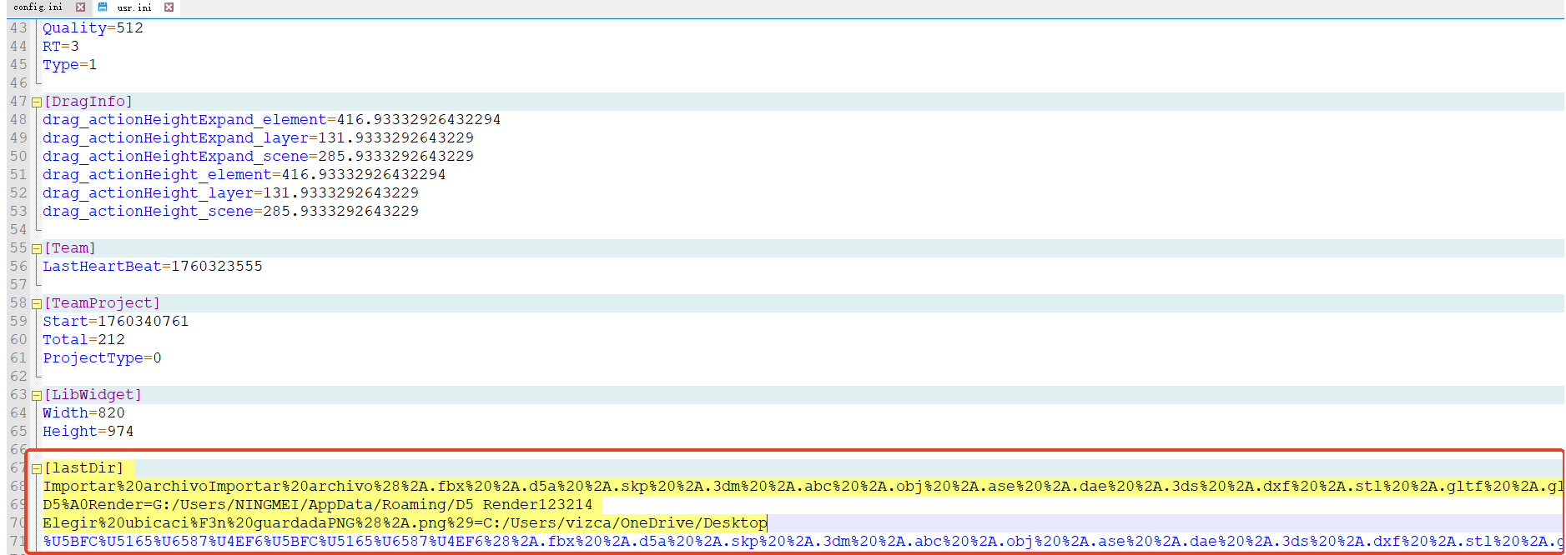The width and height of the screenshot is (1566, 555).
Task: Fold the [LibWidget] section
Action: [x=37, y=396]
